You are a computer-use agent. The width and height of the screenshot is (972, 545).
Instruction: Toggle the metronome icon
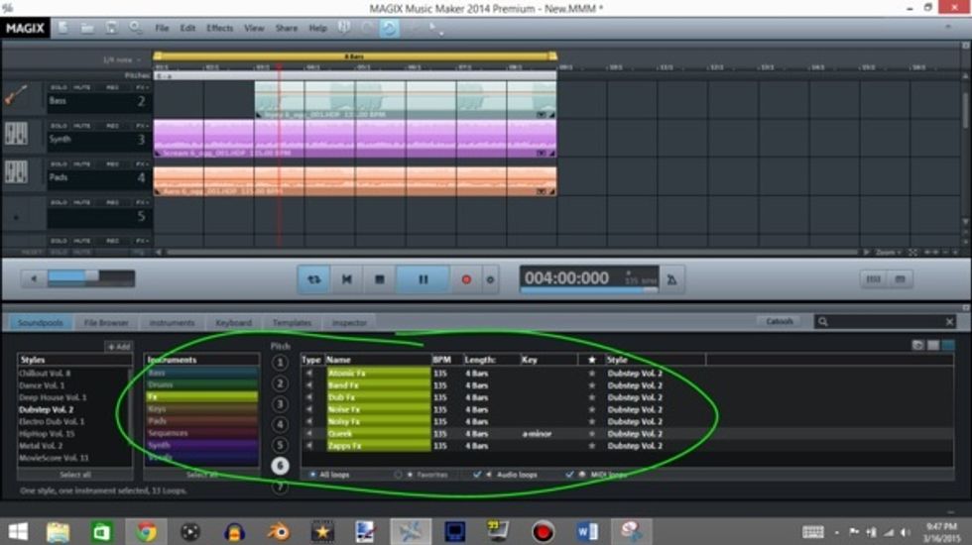tap(671, 279)
